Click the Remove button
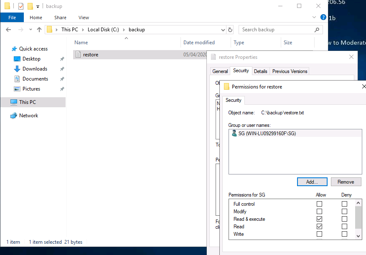 coord(346,182)
